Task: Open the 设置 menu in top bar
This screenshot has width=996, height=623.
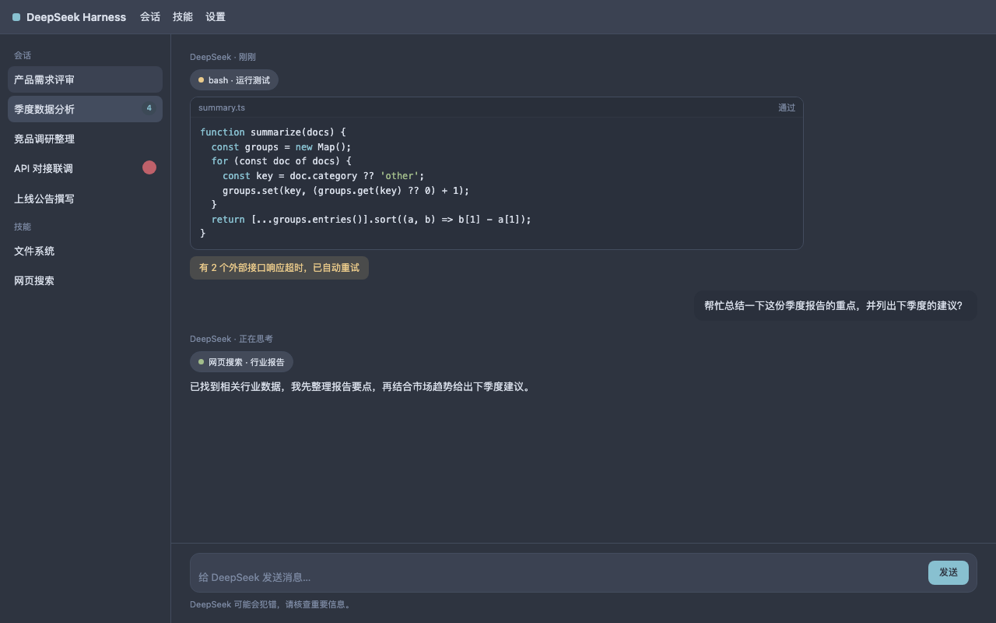Action: coord(216,16)
